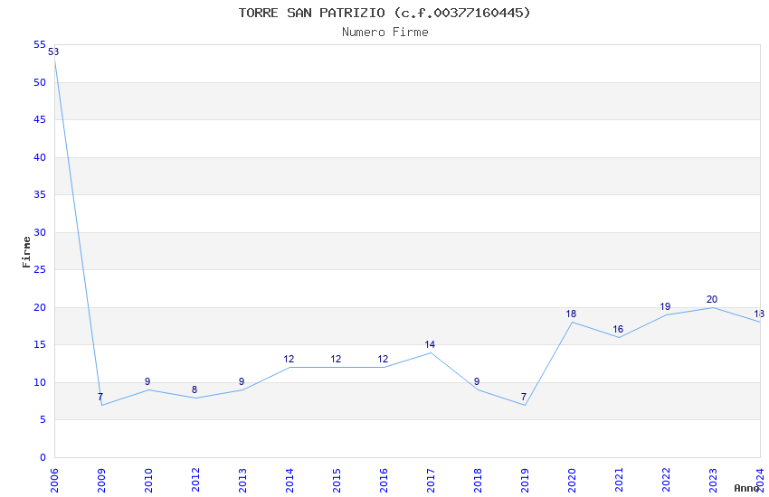
Task: Select y-axis tick label 15
Action: pos(40,344)
